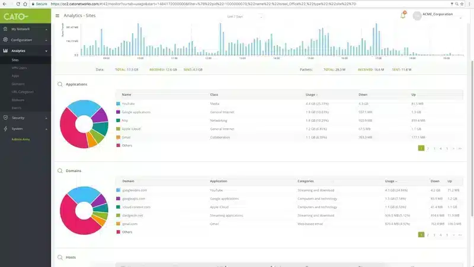Click the Domains search magnifier icon
474x267 pixels.
click(x=60, y=171)
